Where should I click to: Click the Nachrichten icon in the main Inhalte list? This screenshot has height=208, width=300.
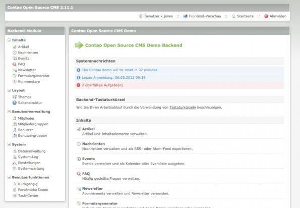(x=79, y=144)
